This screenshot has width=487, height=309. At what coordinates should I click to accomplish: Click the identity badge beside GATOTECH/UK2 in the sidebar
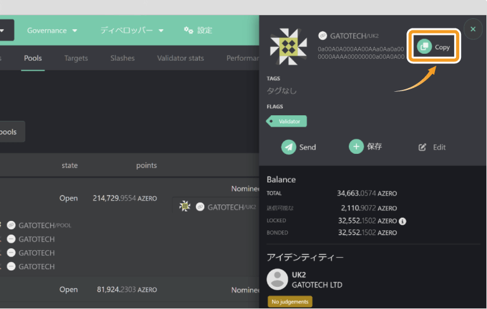pyautogui.click(x=323, y=35)
